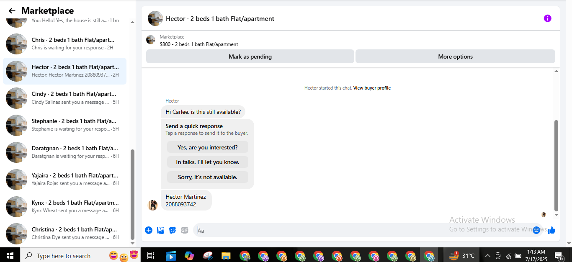
Task: Click Hector's avatar in chat header
Action: (155, 18)
